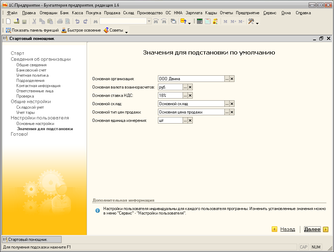Open the Продажа menu
This screenshot has height=252, width=334.
coord(112,13)
